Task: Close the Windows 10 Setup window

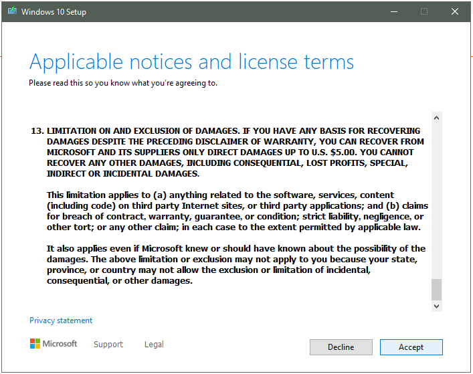Action: point(455,12)
